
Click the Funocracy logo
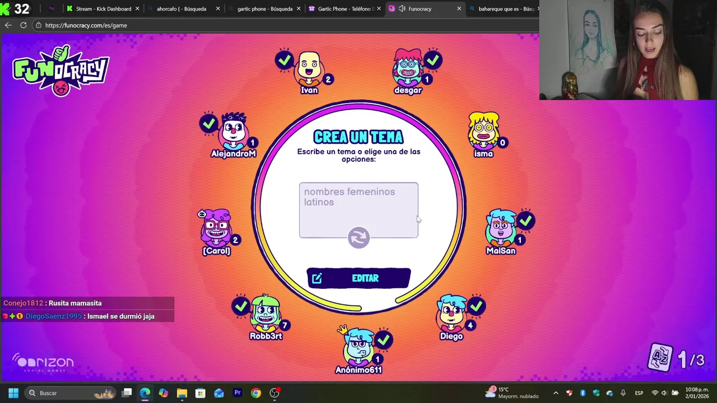(60, 70)
